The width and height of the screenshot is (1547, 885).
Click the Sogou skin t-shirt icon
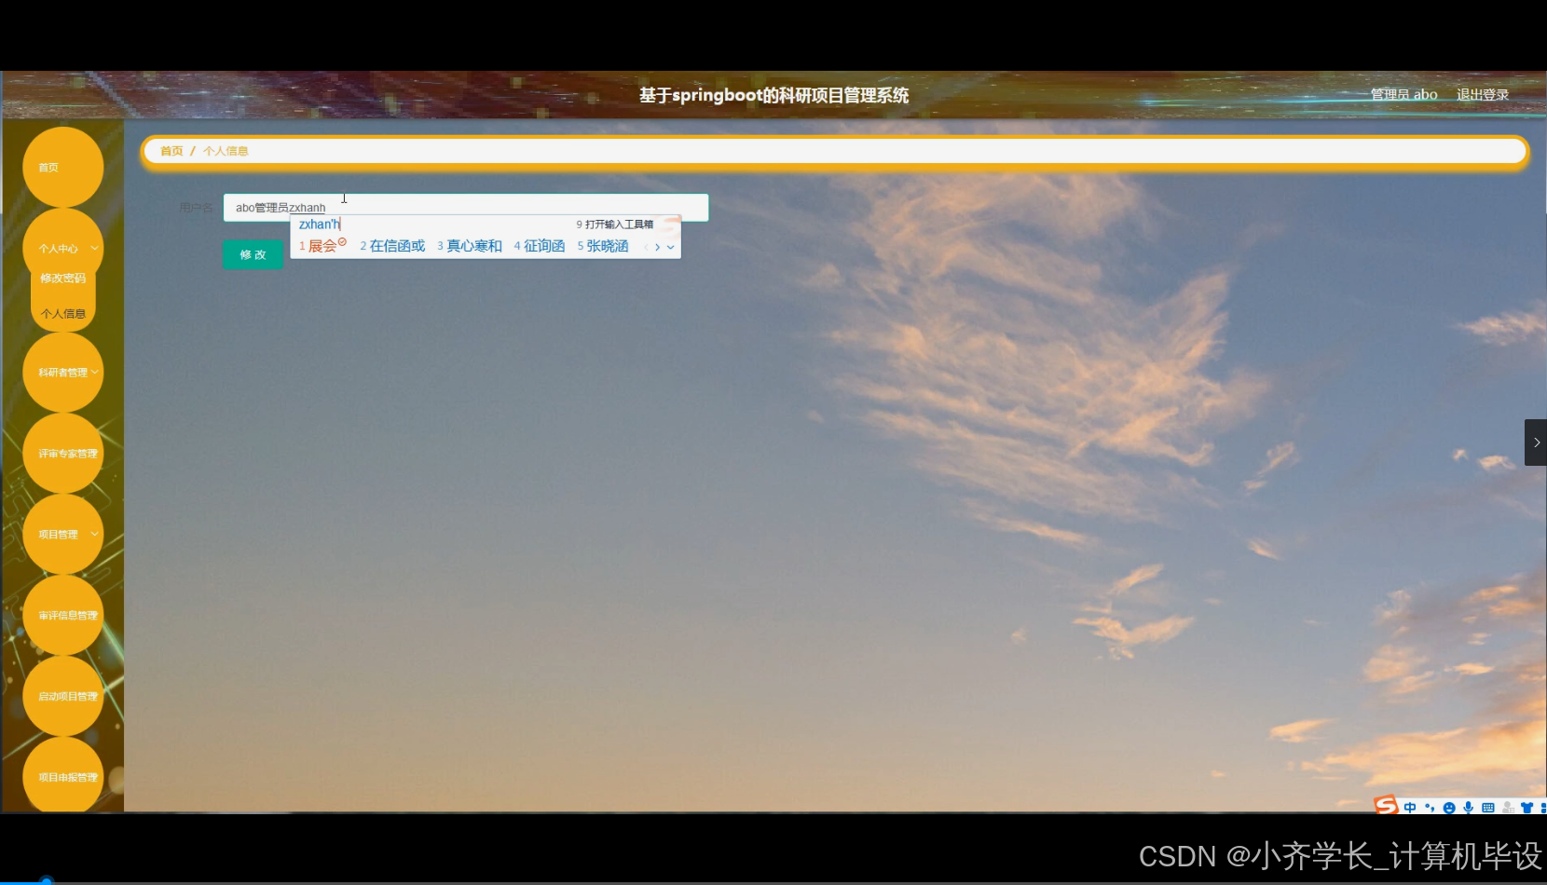pos(1526,806)
